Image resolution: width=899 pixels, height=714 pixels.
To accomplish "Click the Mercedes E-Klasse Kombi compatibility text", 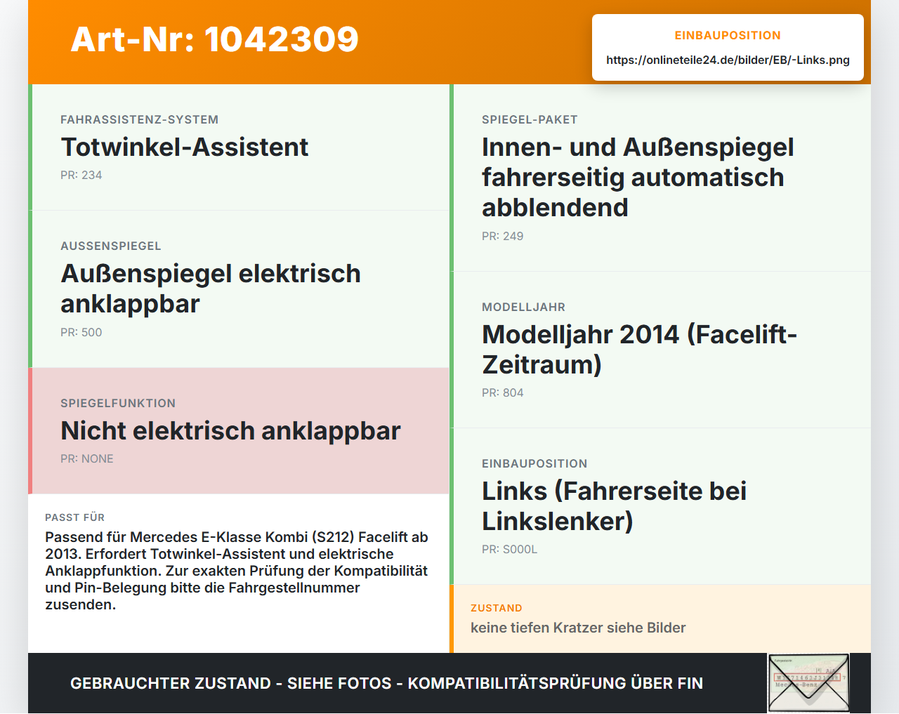I will click(x=237, y=571).
